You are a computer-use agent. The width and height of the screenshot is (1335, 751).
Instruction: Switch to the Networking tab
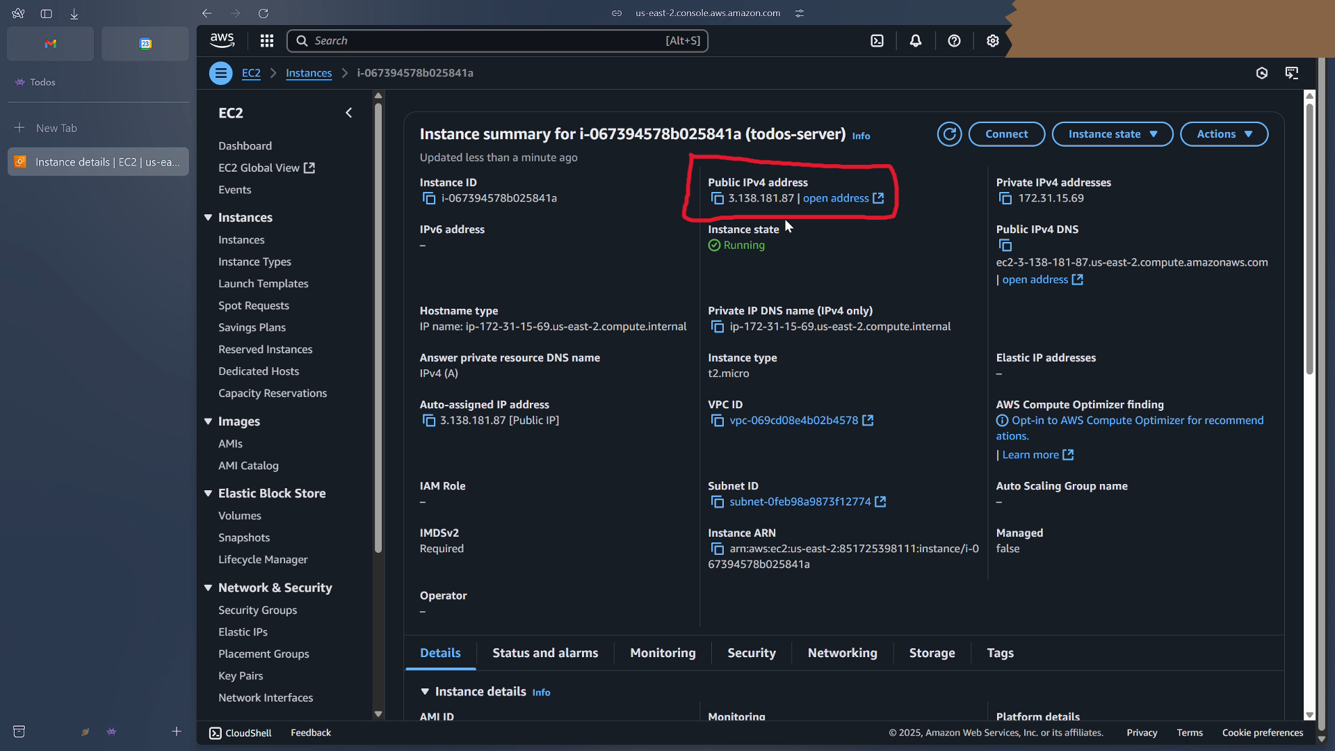[x=842, y=653]
